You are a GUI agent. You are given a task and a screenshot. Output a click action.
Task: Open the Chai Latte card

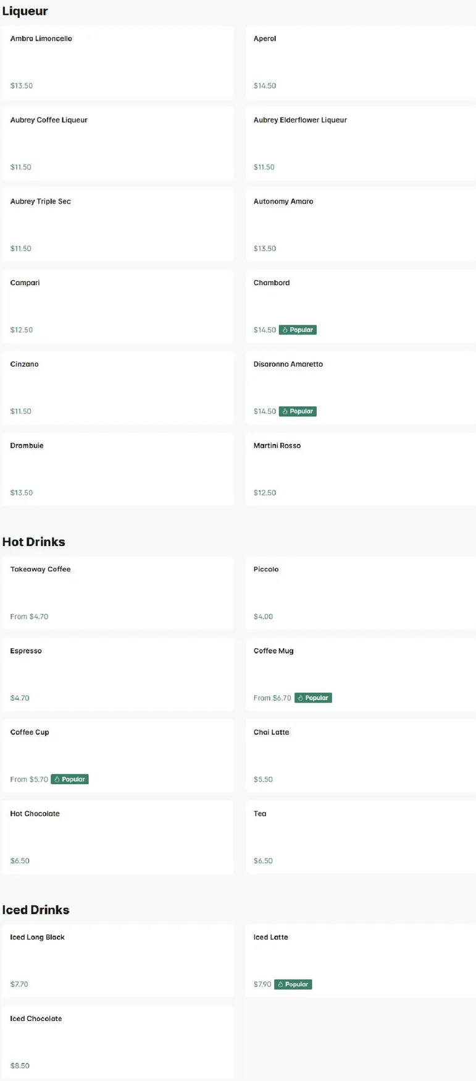point(361,756)
